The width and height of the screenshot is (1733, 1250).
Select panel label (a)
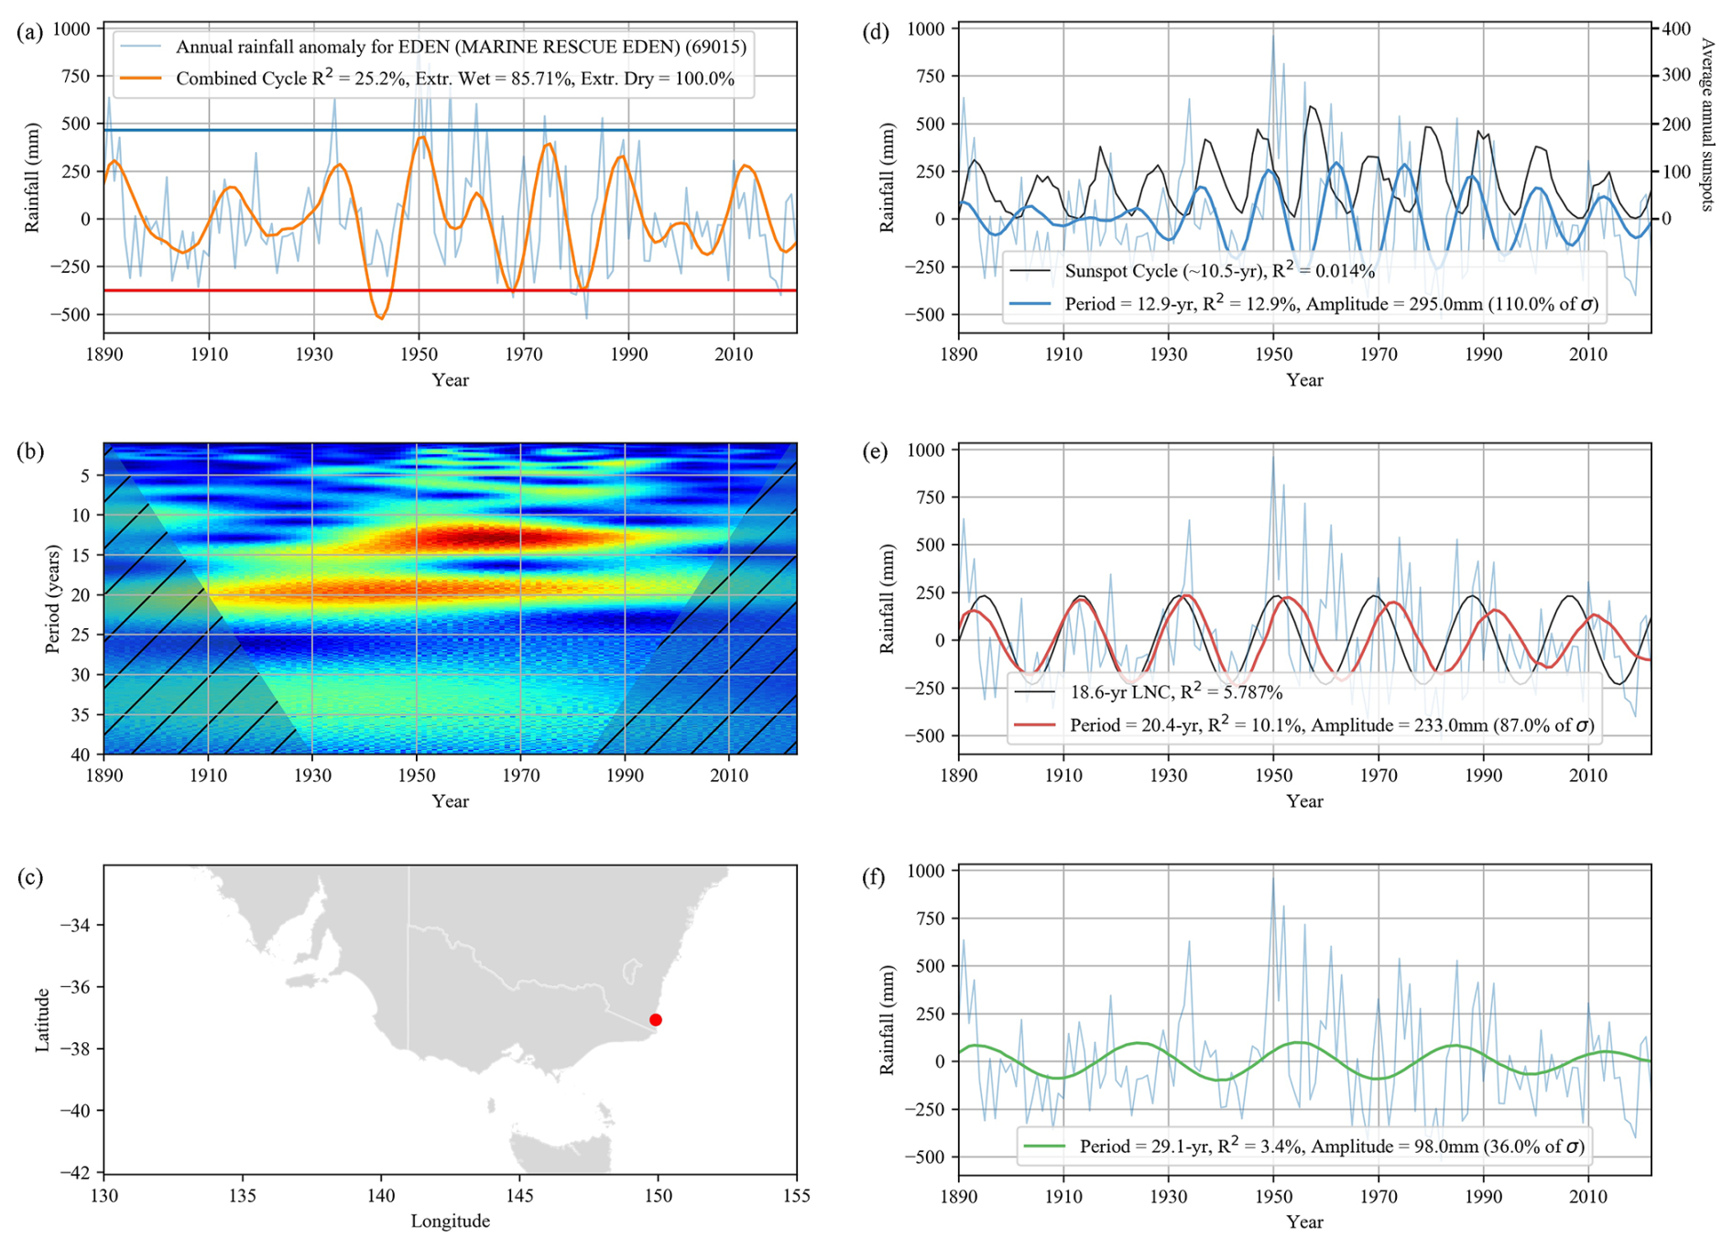[x=29, y=32]
